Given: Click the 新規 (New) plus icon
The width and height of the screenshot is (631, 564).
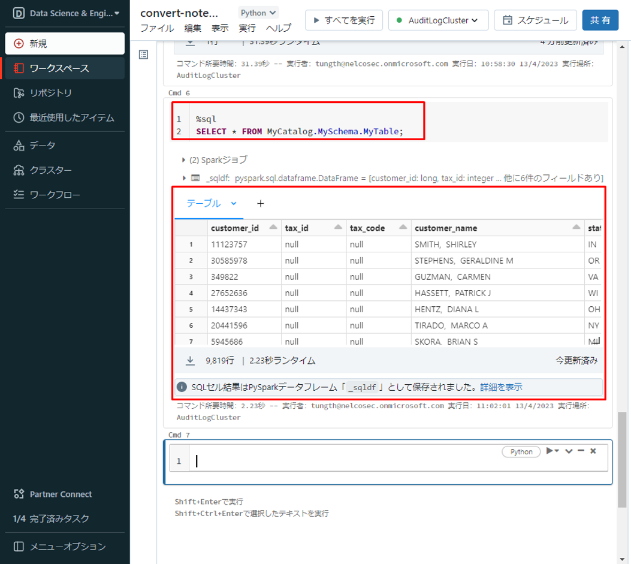Looking at the screenshot, I should tap(19, 43).
